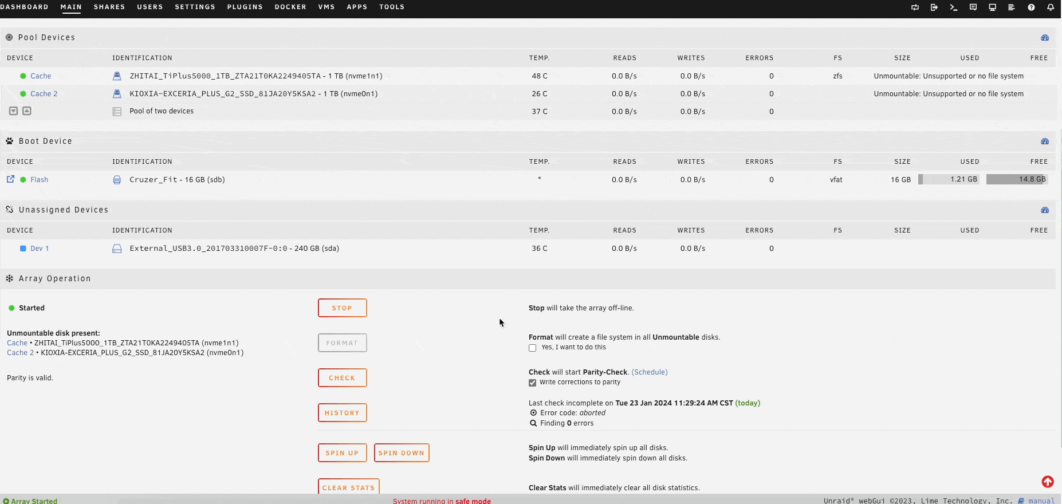Click the disk icon next to KIOXIA-EXCERIA_PLUS
This screenshot has height=504, width=1062.
coord(117,94)
